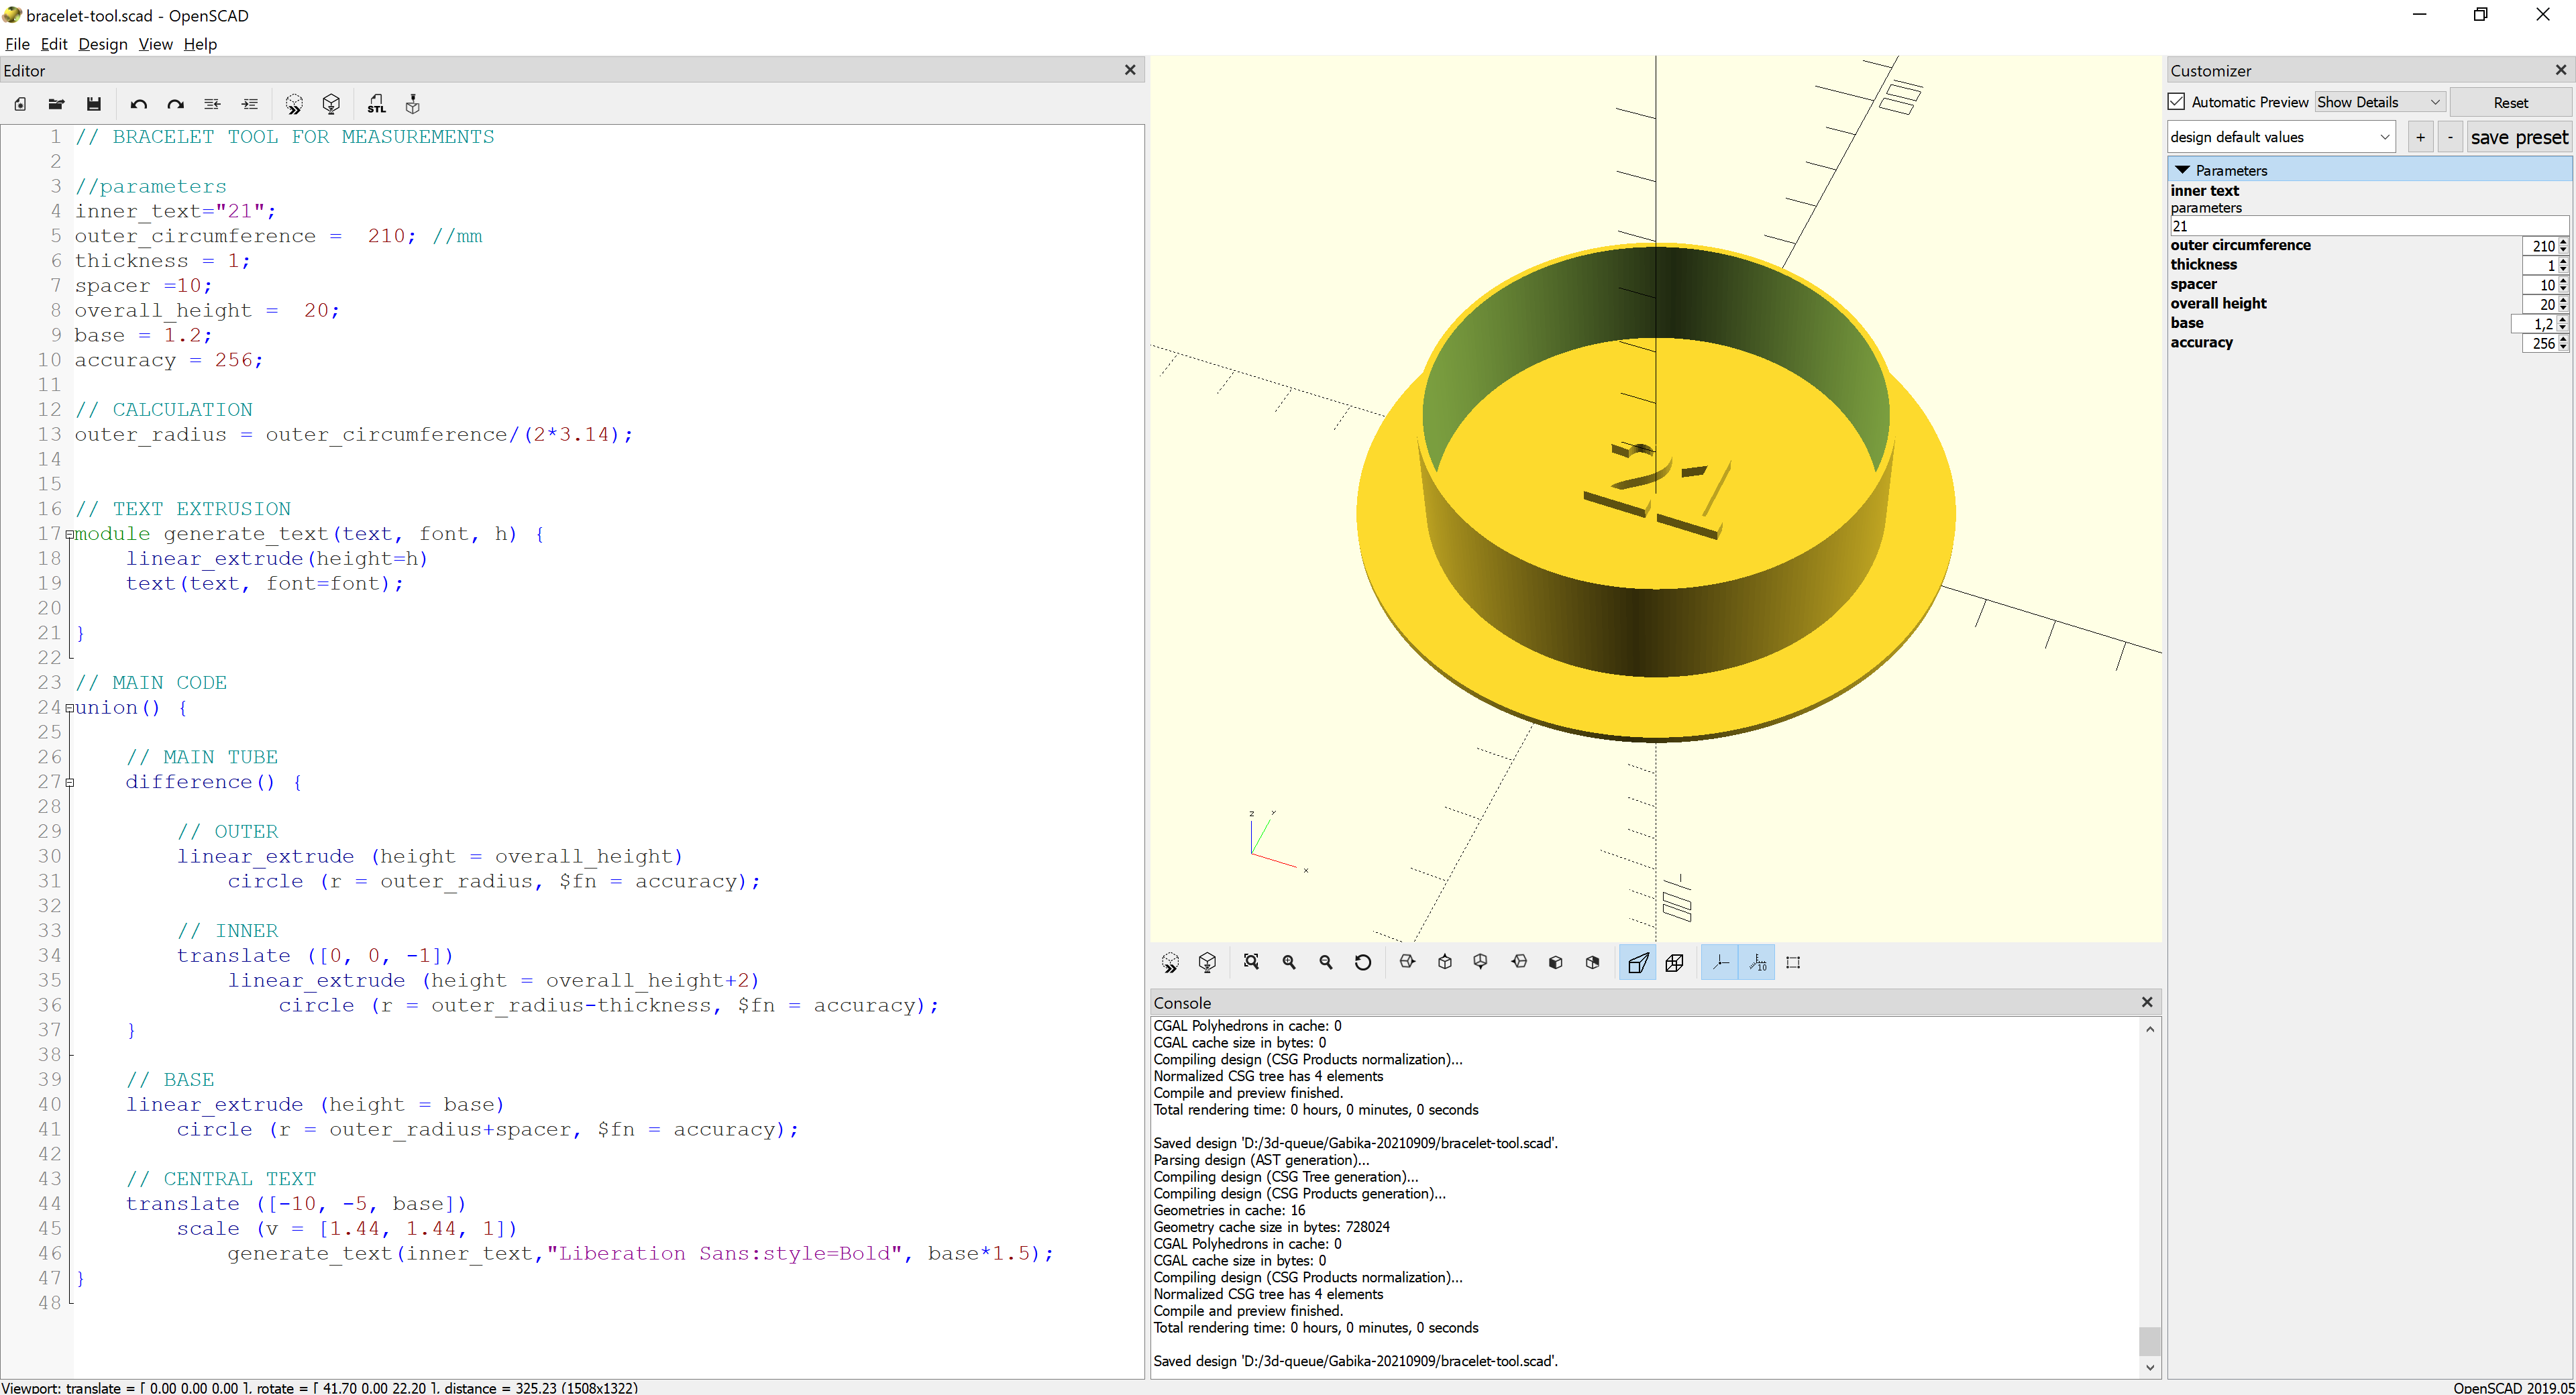
Task: Click the save preset button
Action: [2519, 137]
